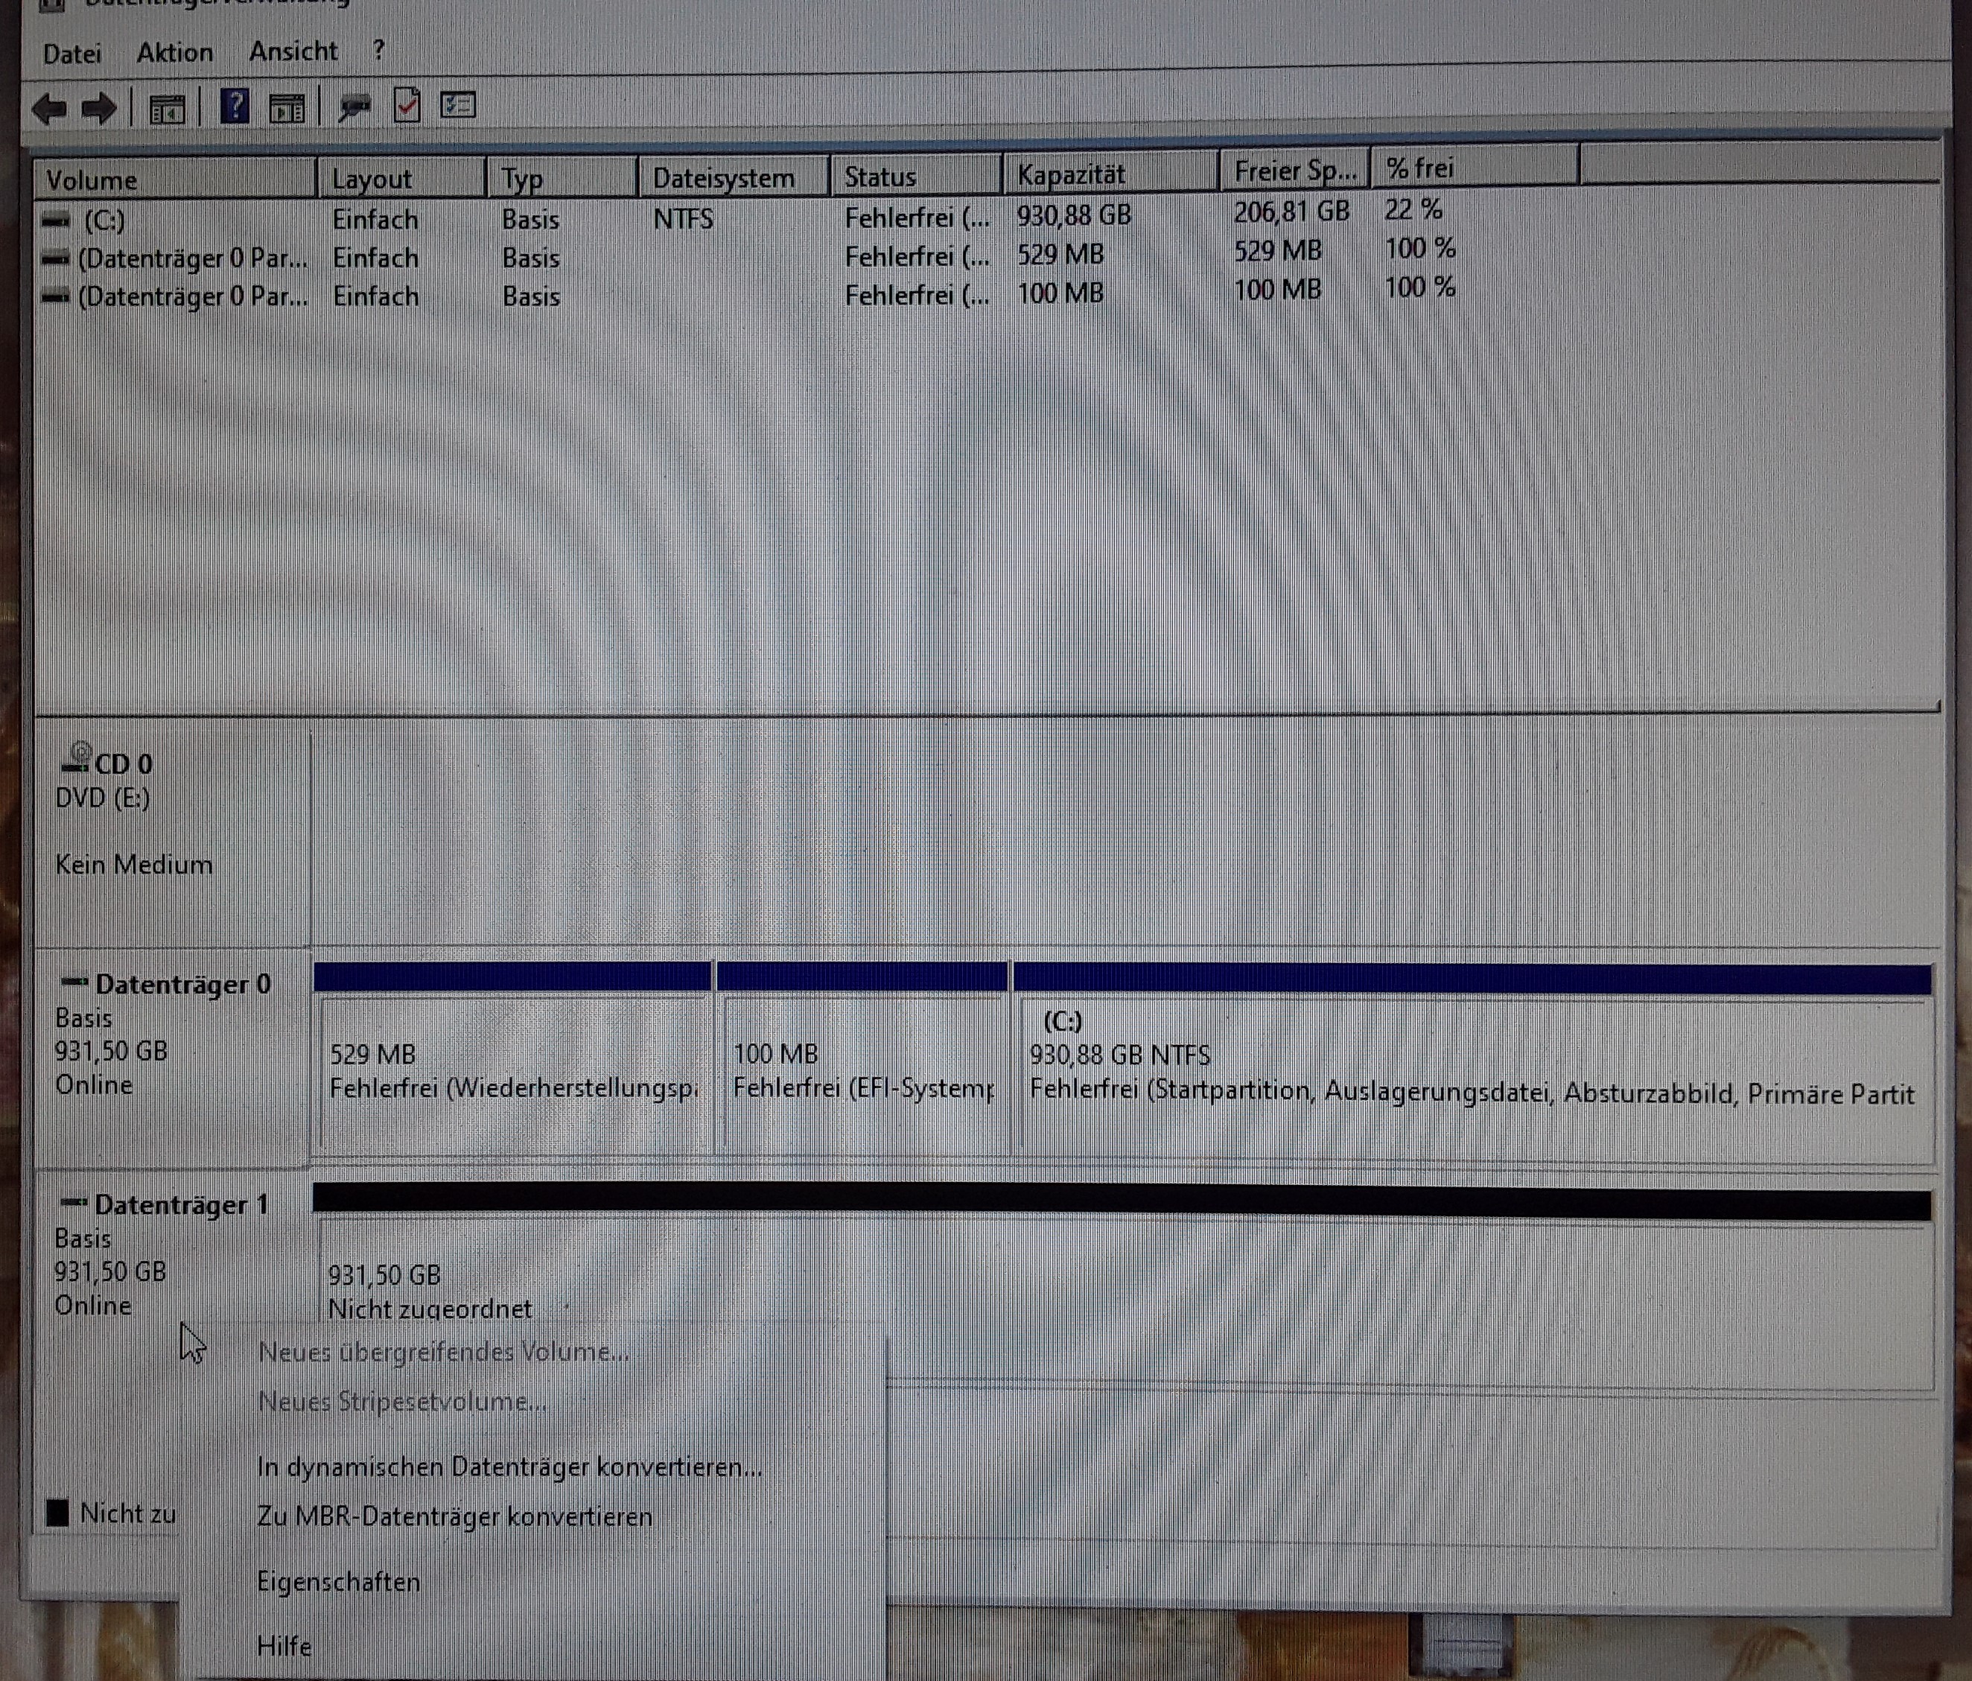The height and width of the screenshot is (1681, 1972).
Task: Click the back arrow toolbar icon
Action: coord(49,109)
